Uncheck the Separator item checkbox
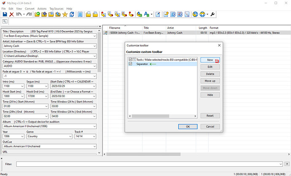 [130, 64]
